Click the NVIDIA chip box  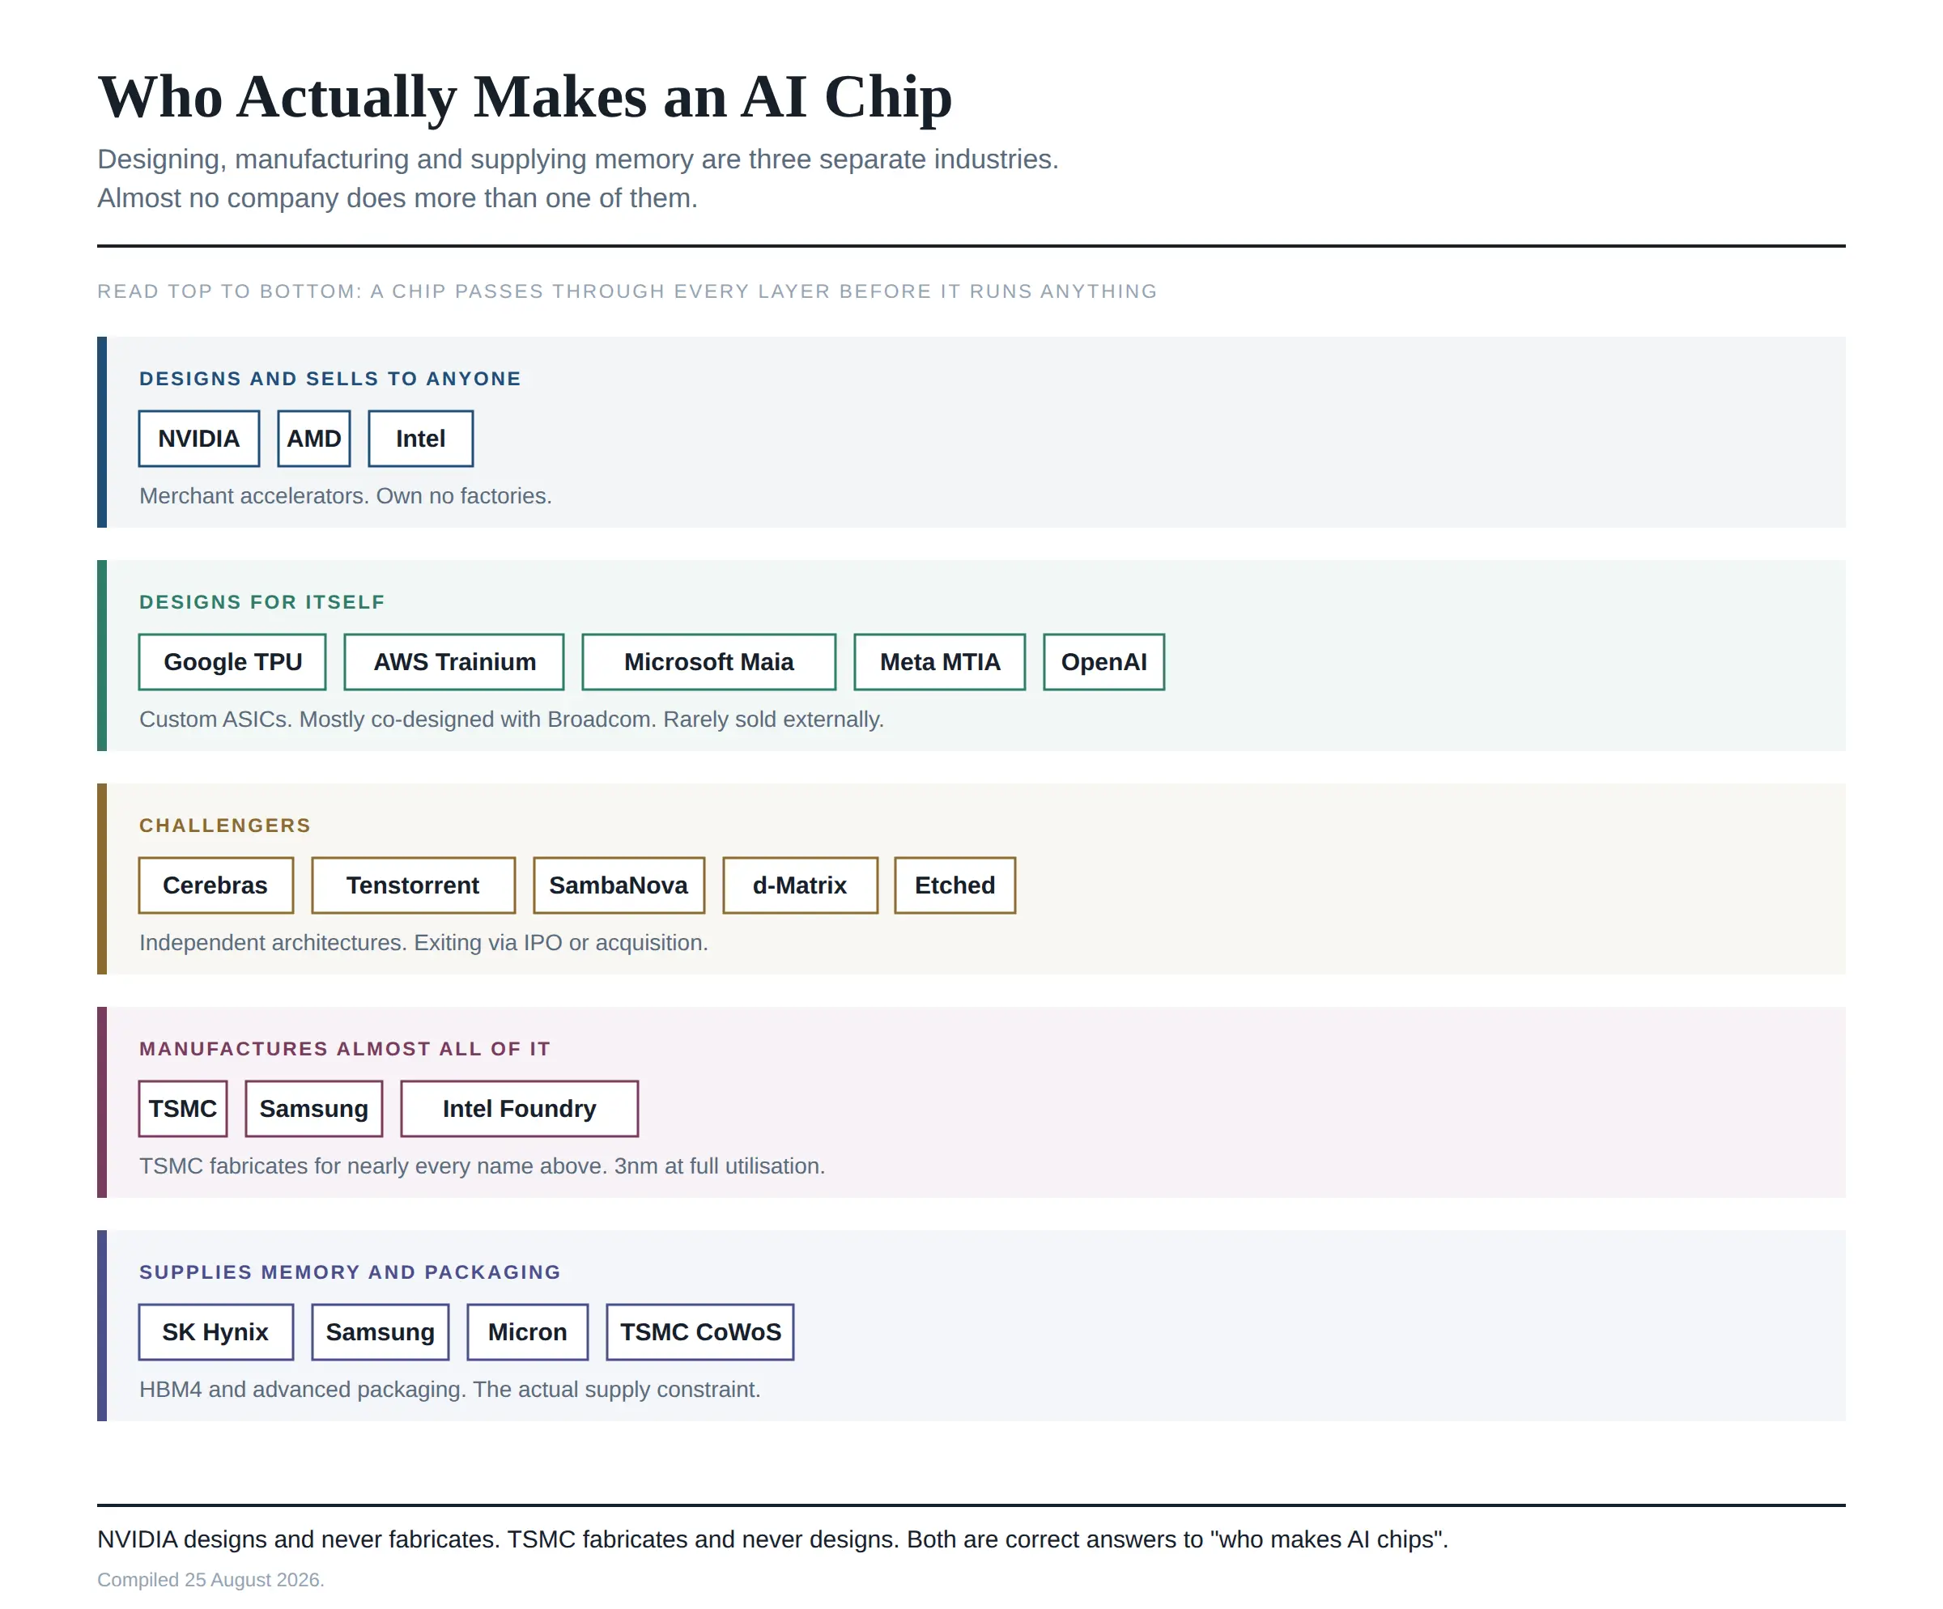[x=199, y=439]
